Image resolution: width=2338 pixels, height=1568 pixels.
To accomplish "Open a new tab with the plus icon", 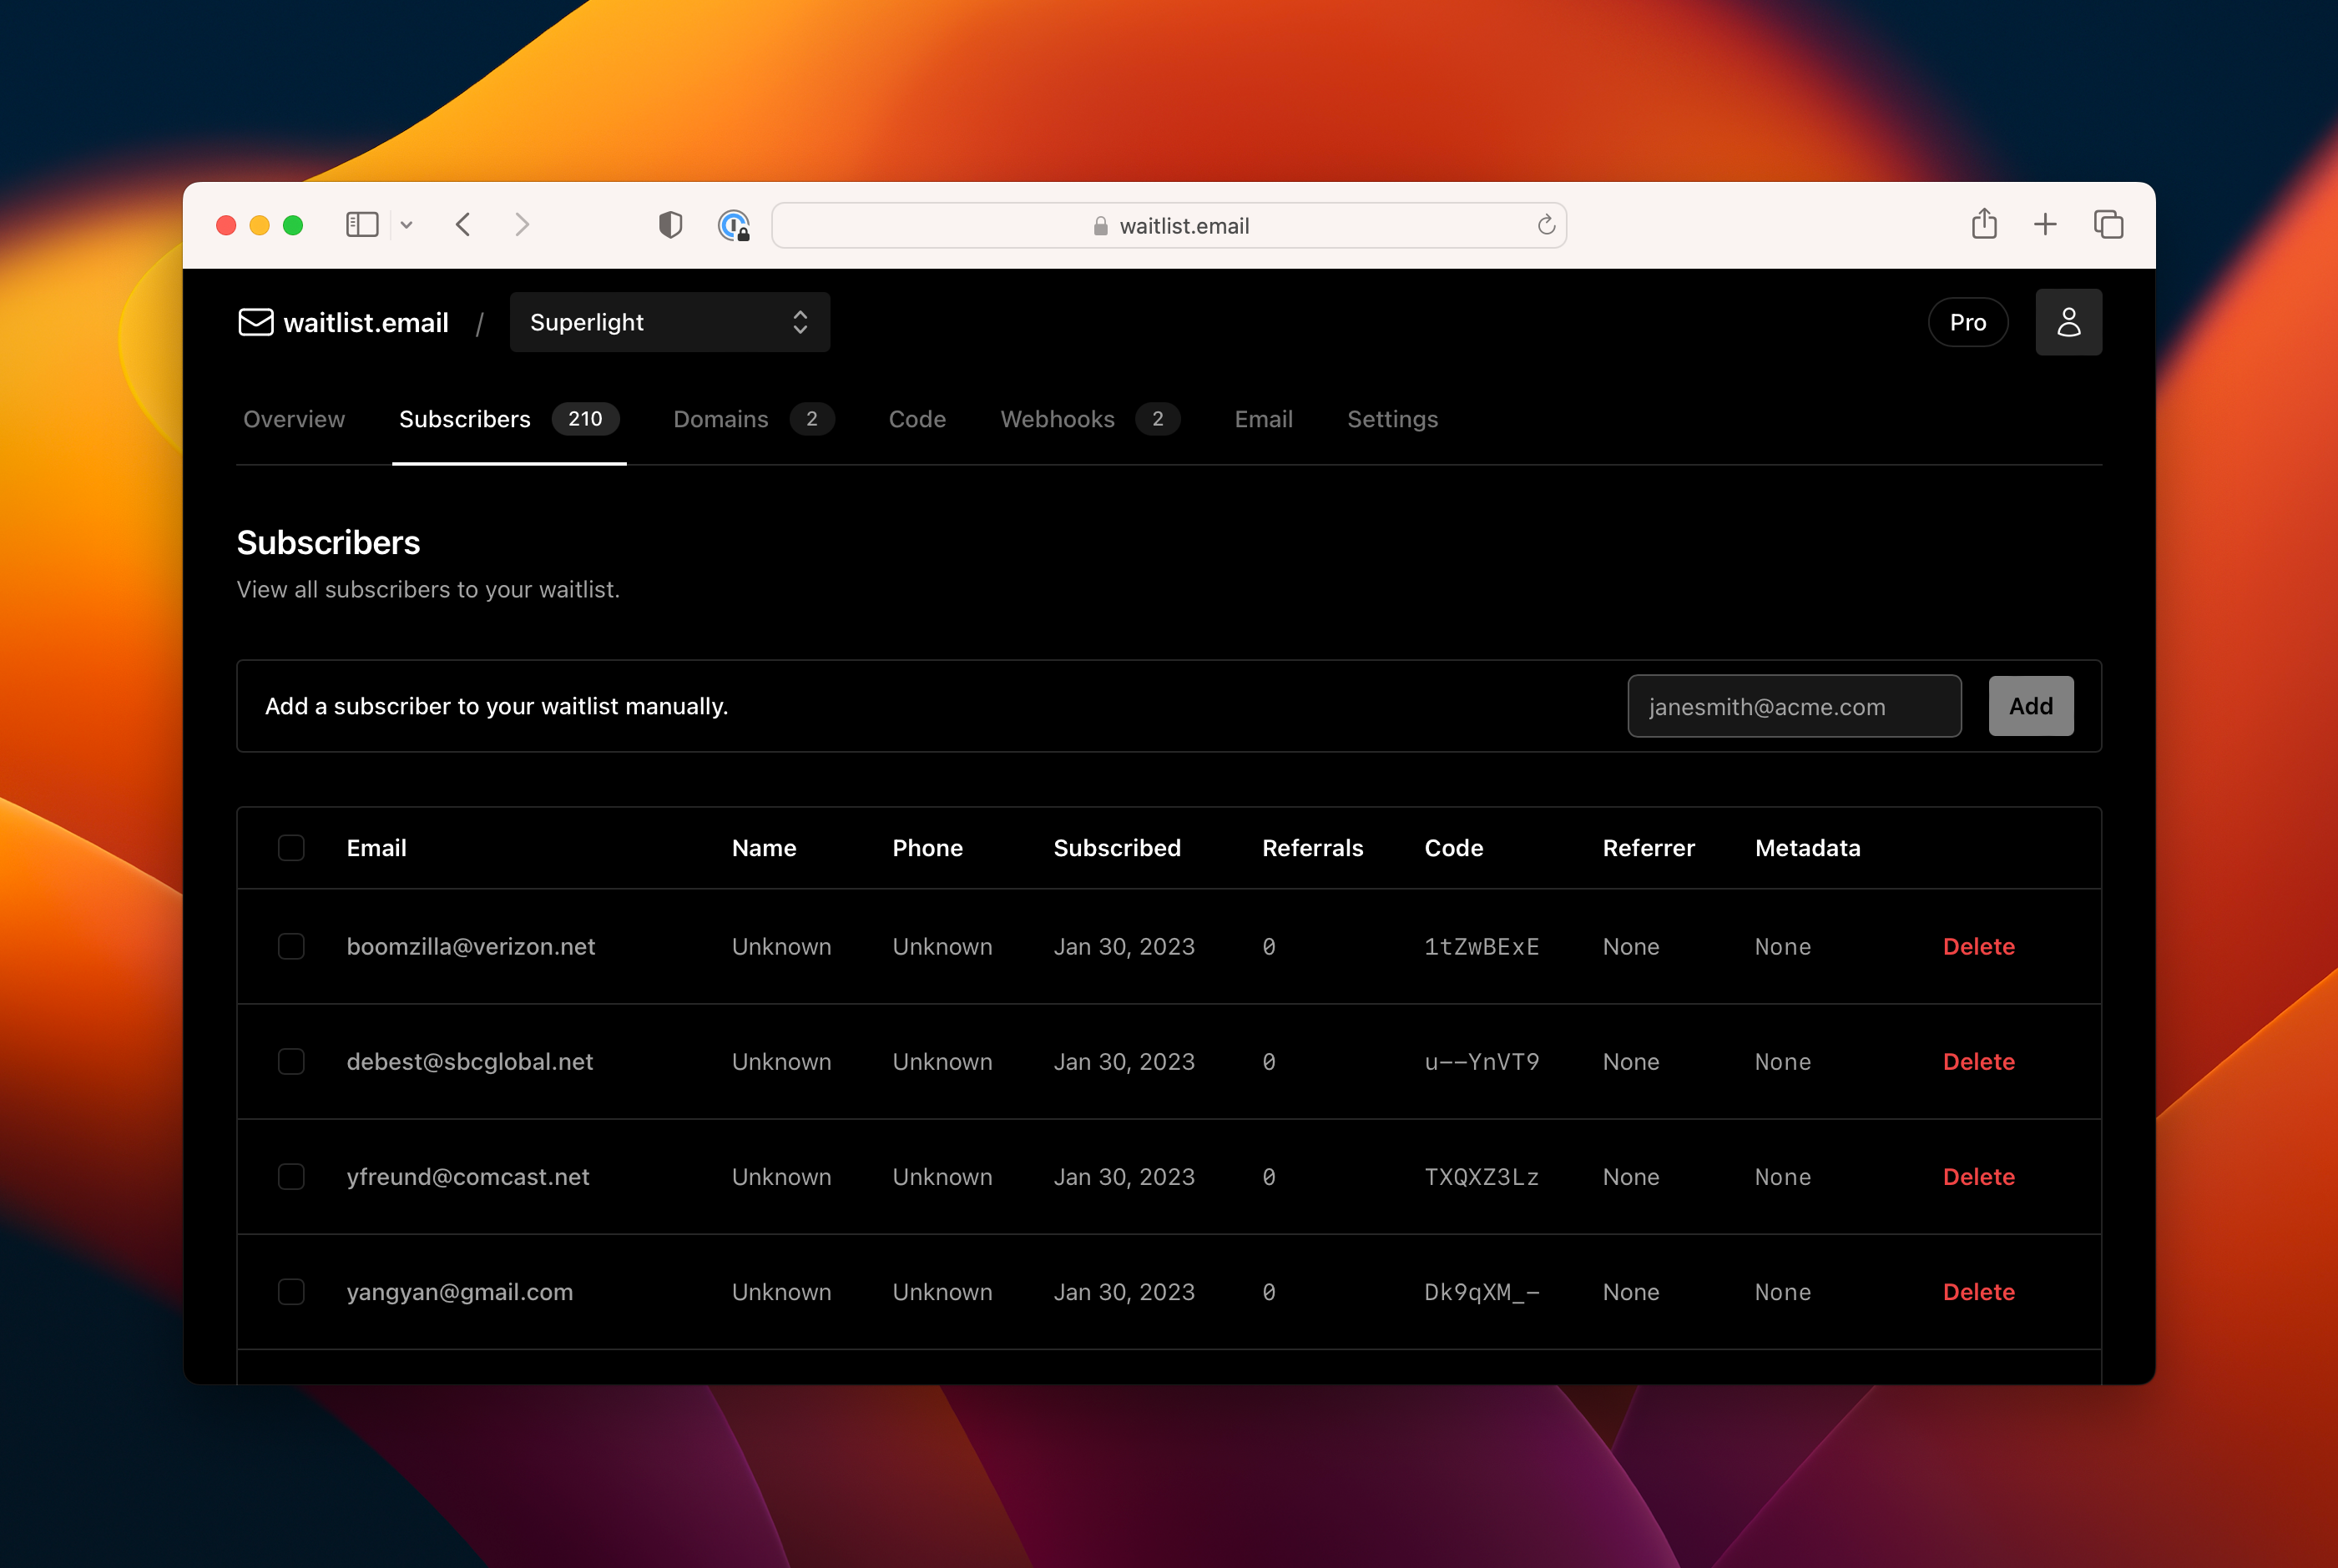I will [2045, 225].
